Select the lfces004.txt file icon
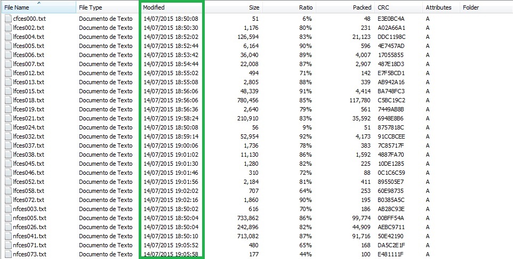 pos(8,37)
